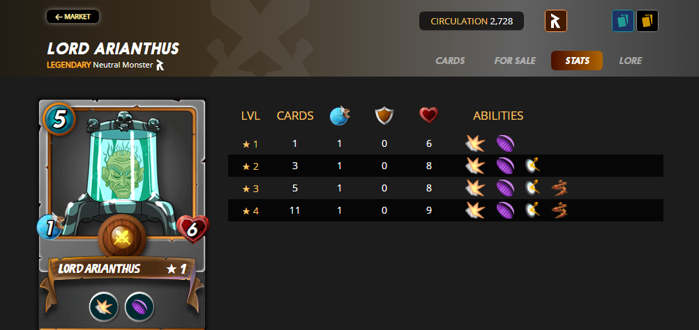This screenshot has height=330, width=699.
Task: Click the Circulation 2,728 label
Action: pos(472,21)
